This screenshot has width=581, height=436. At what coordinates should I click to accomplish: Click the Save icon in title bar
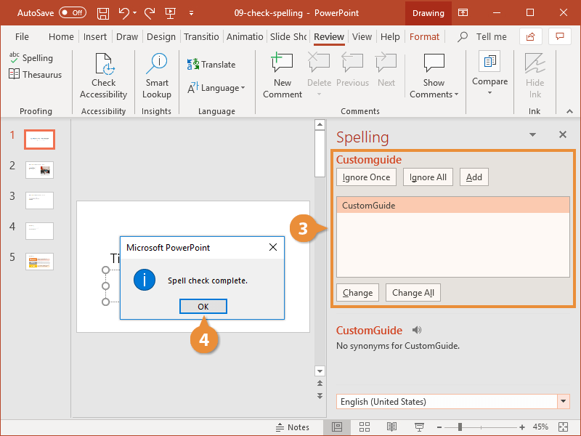tap(103, 13)
